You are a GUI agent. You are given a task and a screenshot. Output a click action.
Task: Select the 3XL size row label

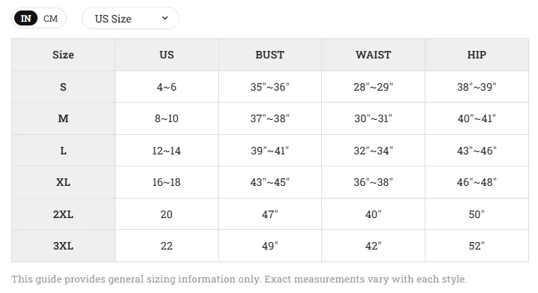tap(63, 246)
